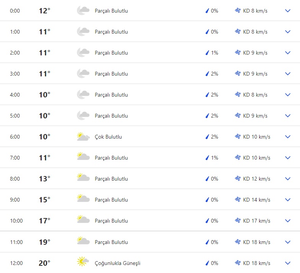
Task: Click the KD 14 km/s wind value
Action: [256, 200]
